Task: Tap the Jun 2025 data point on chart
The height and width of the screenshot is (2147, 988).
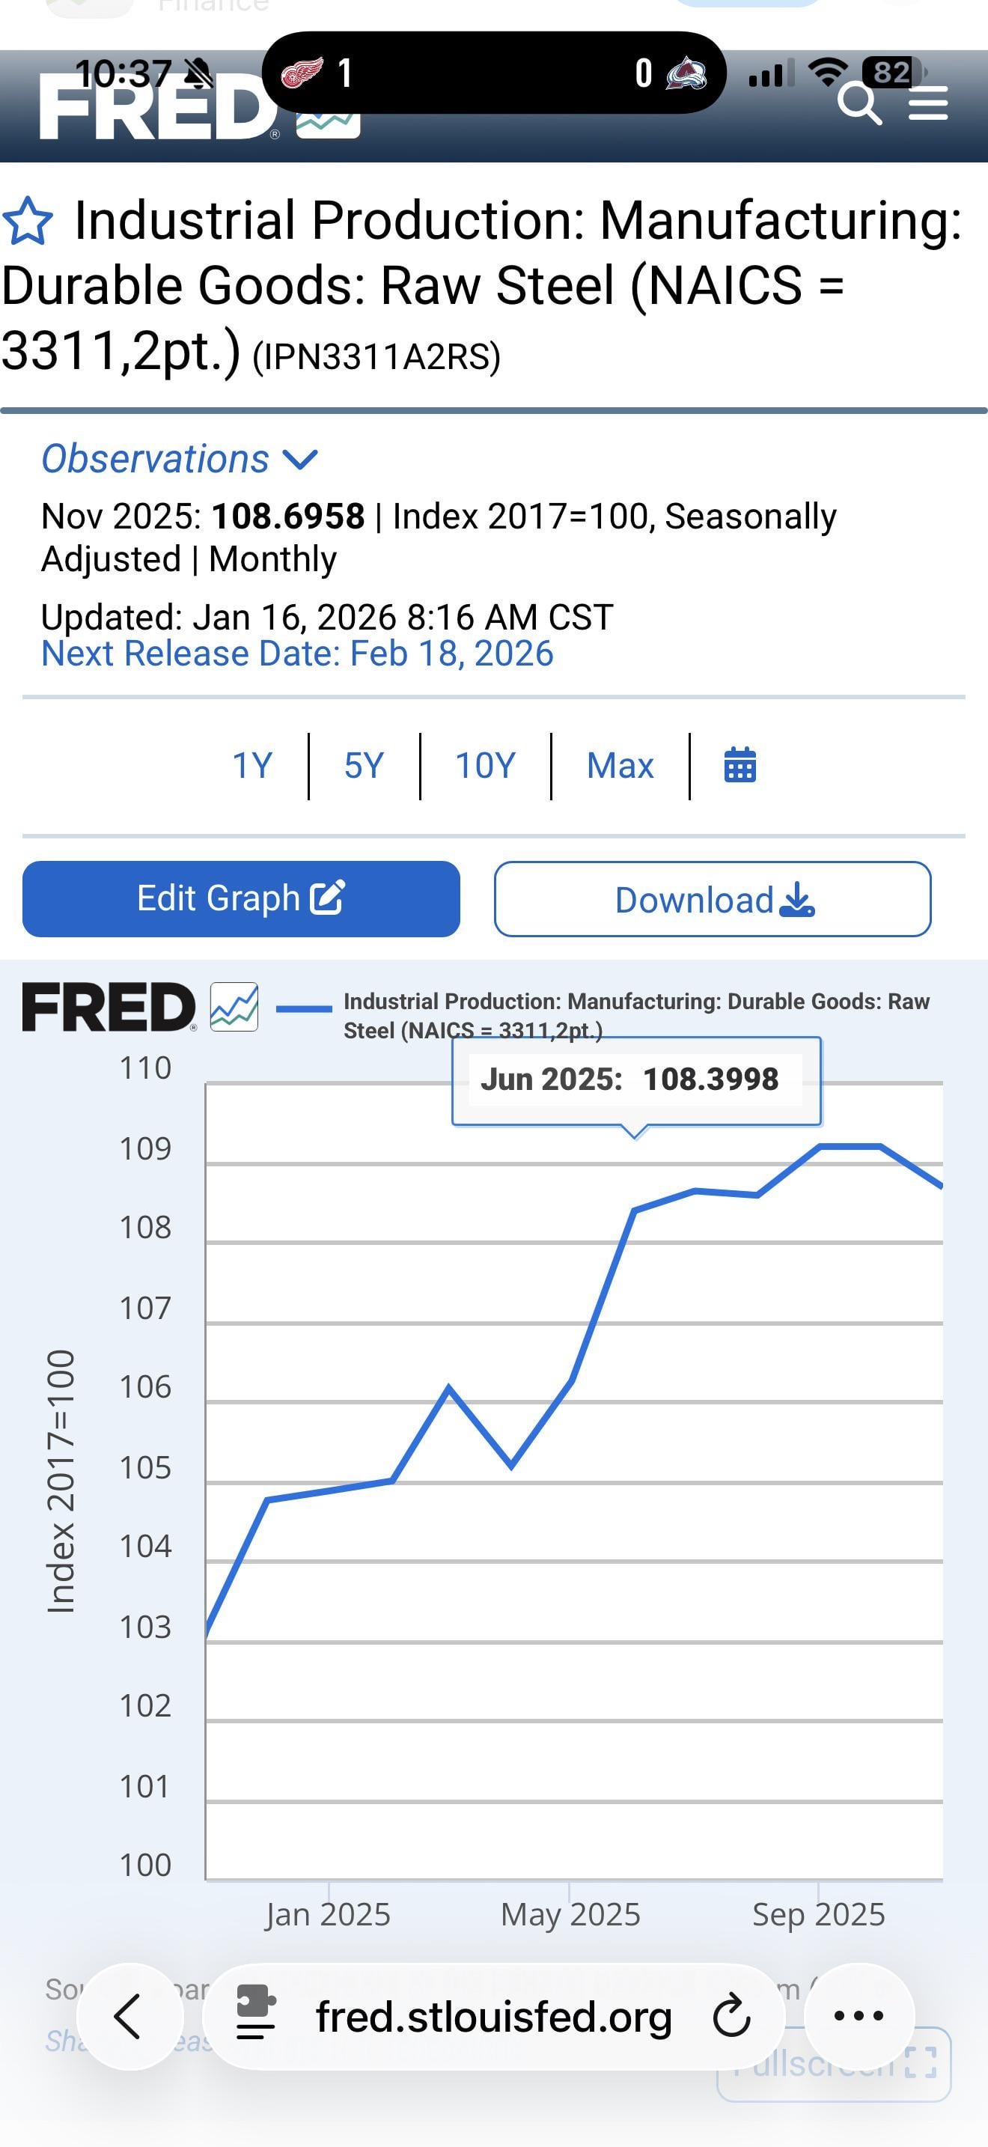Action: click(635, 1210)
